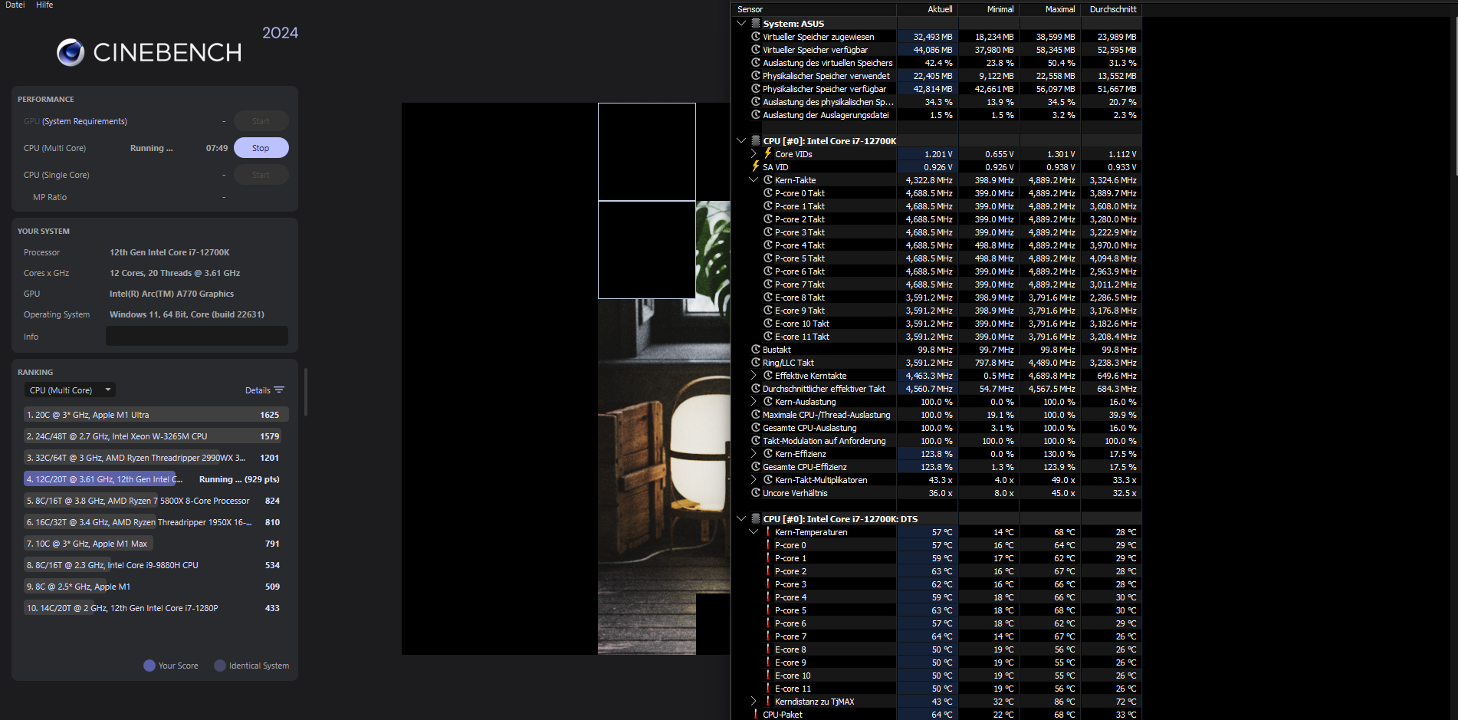Image resolution: width=1458 pixels, height=720 pixels.
Task: Click the Core VIDs lightning bolt icon
Action: coord(767,153)
